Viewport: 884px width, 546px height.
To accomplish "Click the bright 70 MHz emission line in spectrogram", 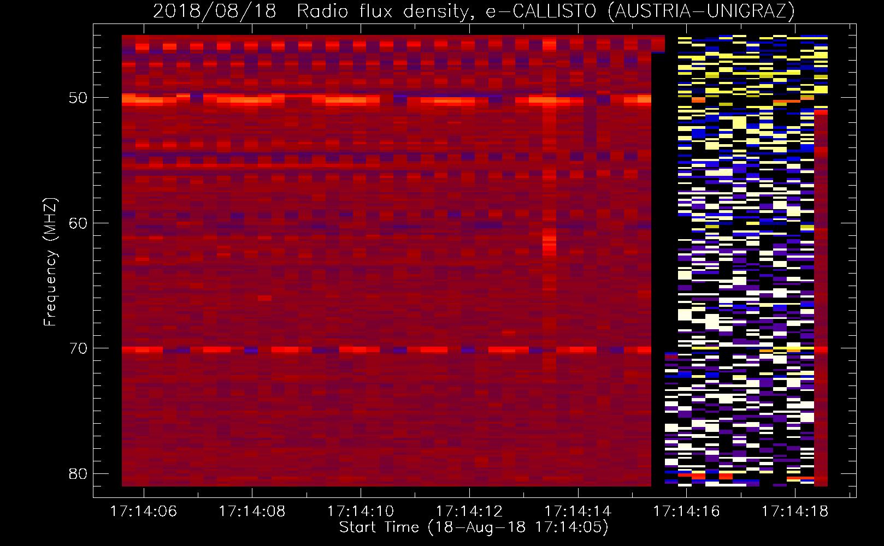I will click(386, 349).
